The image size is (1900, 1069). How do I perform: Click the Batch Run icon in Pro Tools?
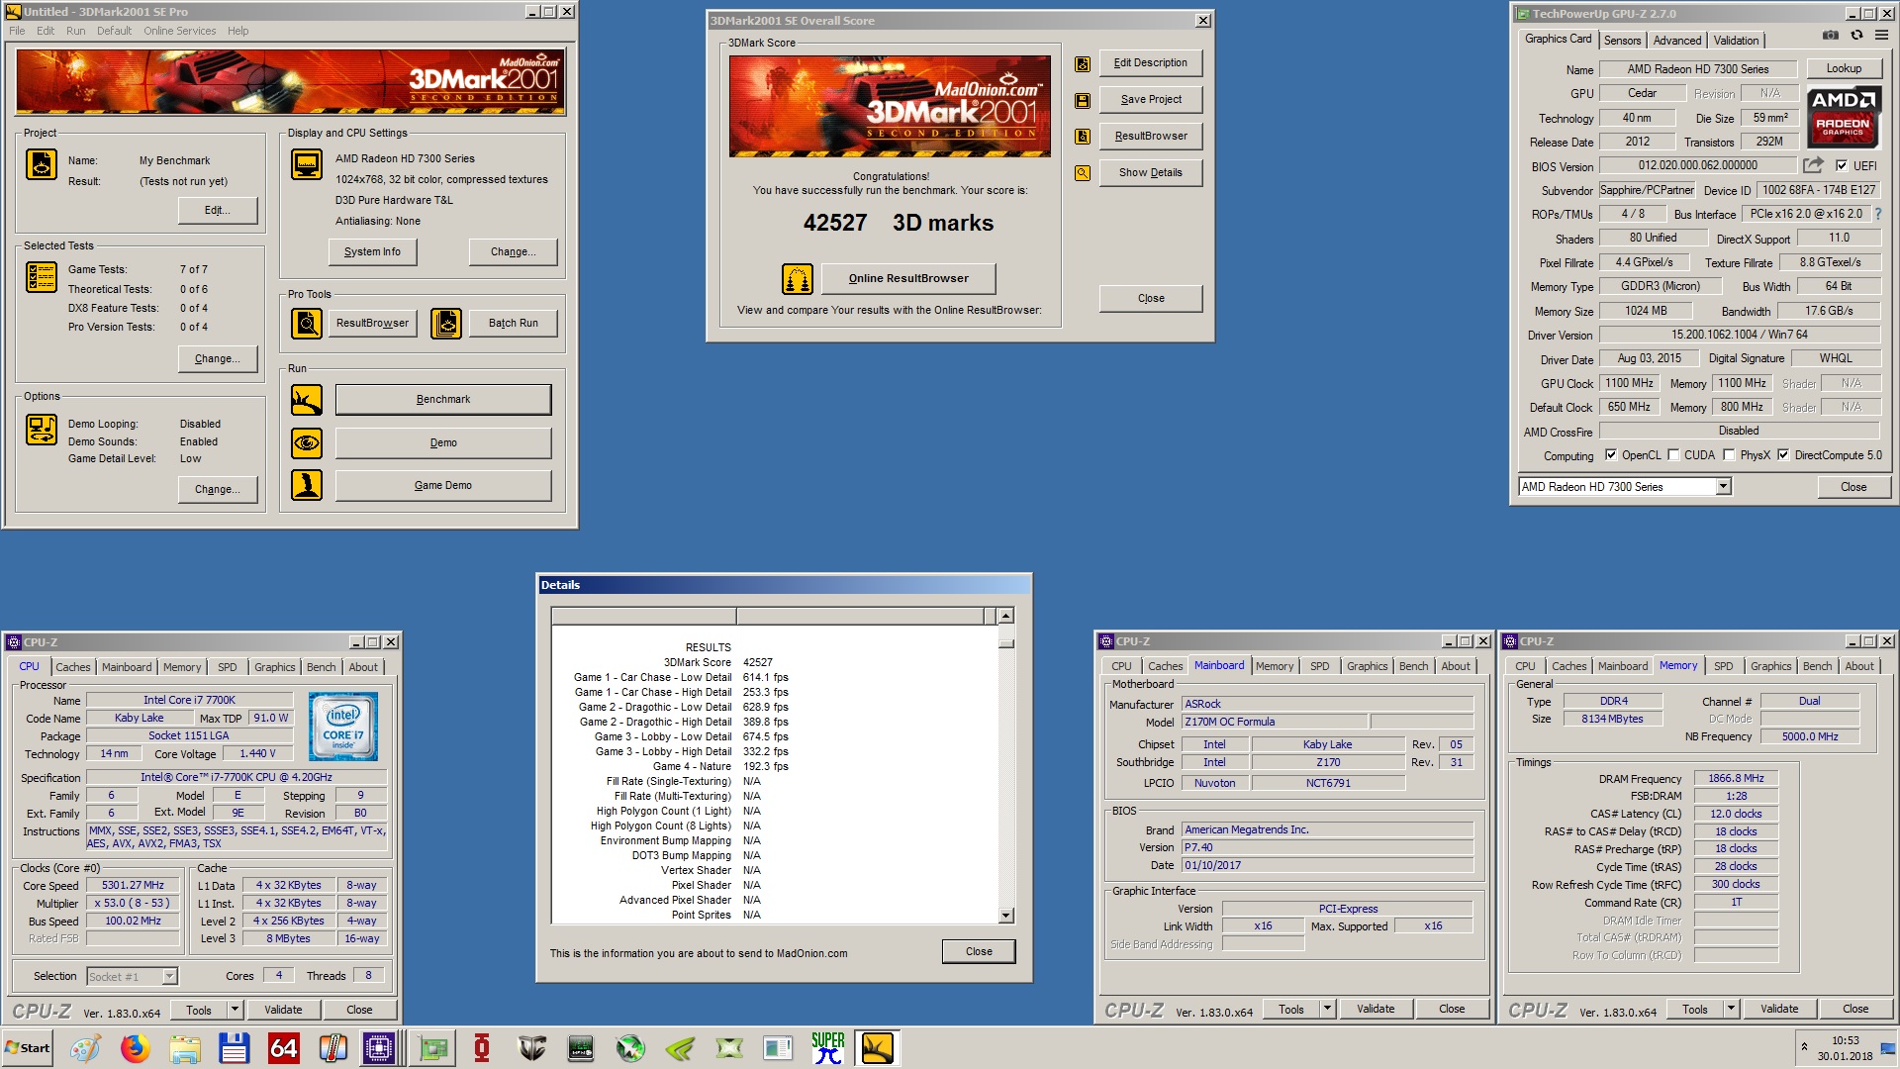pyautogui.click(x=446, y=324)
